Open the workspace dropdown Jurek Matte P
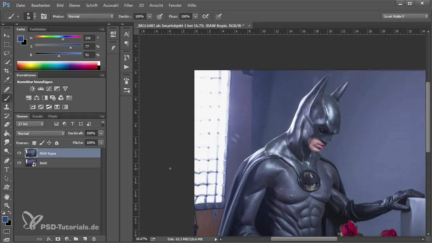Screen dimensions: 432x243 [x=405, y=16]
